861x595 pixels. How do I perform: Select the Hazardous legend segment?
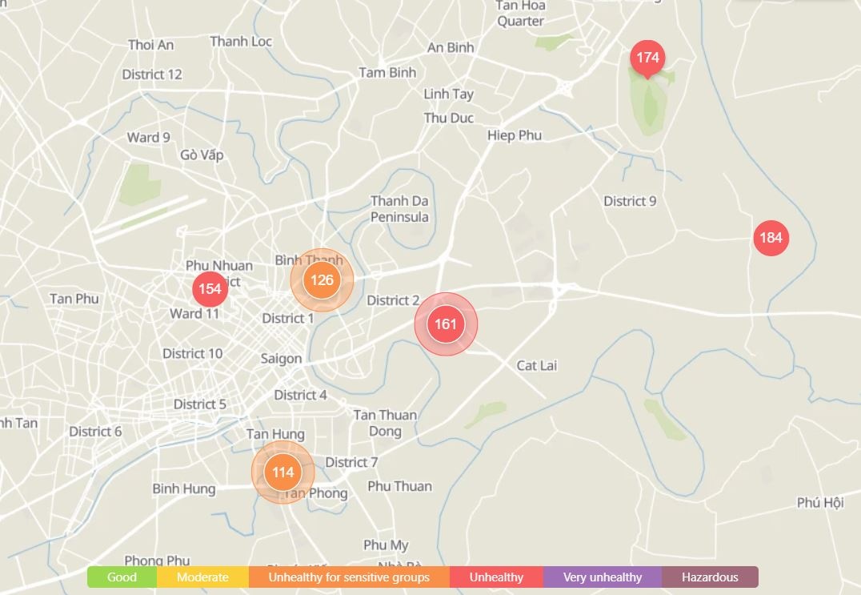(710, 577)
